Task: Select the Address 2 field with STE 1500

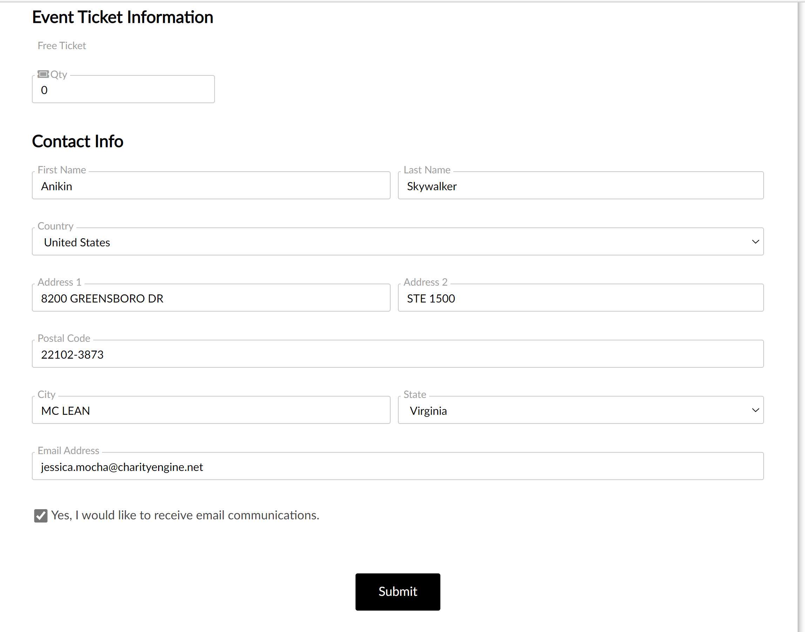Action: click(581, 298)
